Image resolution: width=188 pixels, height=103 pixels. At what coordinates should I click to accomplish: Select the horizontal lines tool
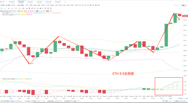(x=16, y=8)
